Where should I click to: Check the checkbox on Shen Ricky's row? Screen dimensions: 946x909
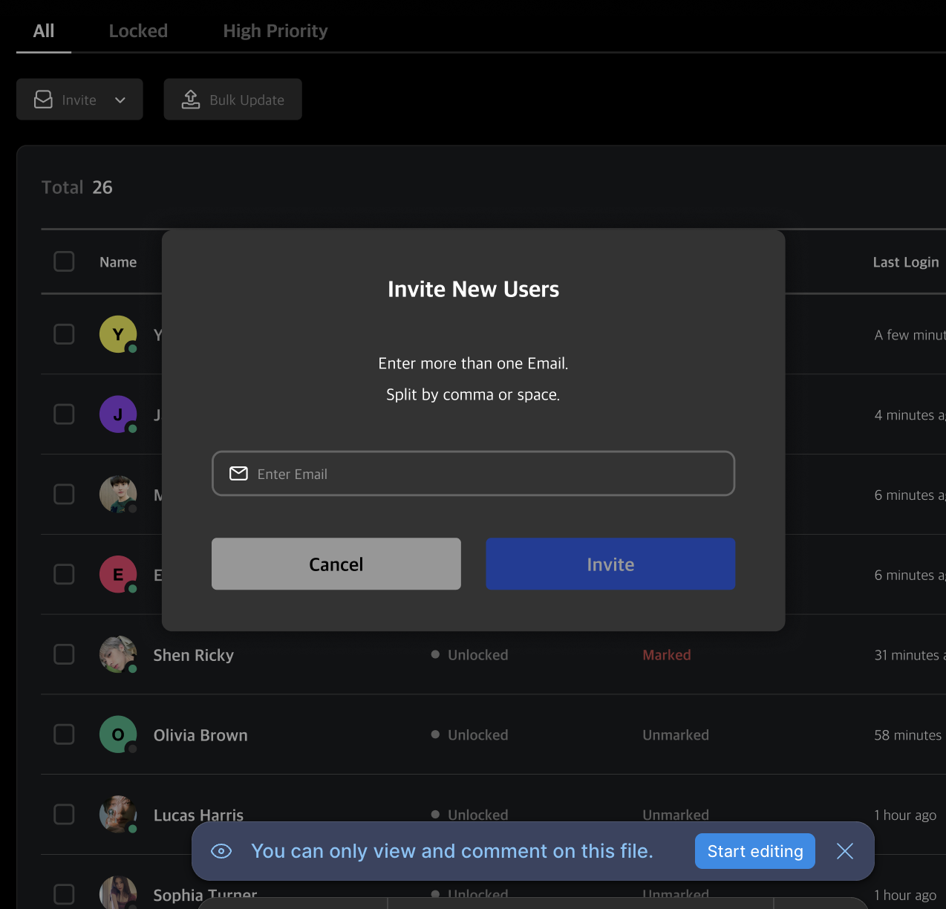click(x=64, y=654)
